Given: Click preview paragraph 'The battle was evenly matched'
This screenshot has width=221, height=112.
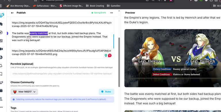Looking at the screenshot, I should click(173, 99).
